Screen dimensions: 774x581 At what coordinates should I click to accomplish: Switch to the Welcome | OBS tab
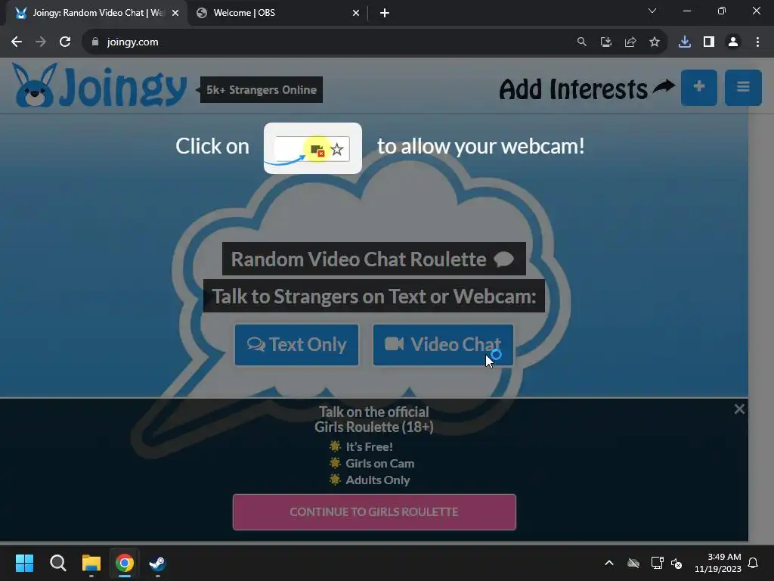[277, 13]
